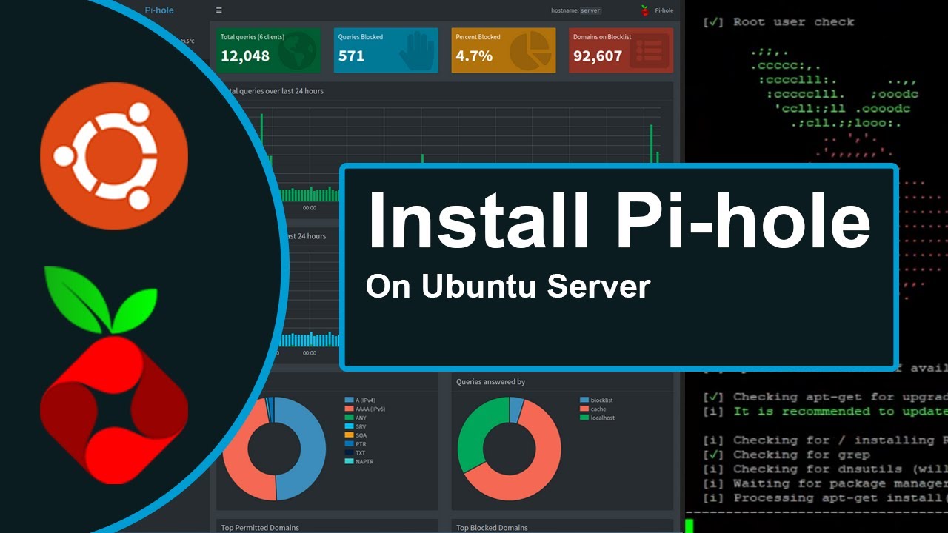Toggle the SOA legend entry
This screenshot has height=533, width=948.
coord(356,435)
